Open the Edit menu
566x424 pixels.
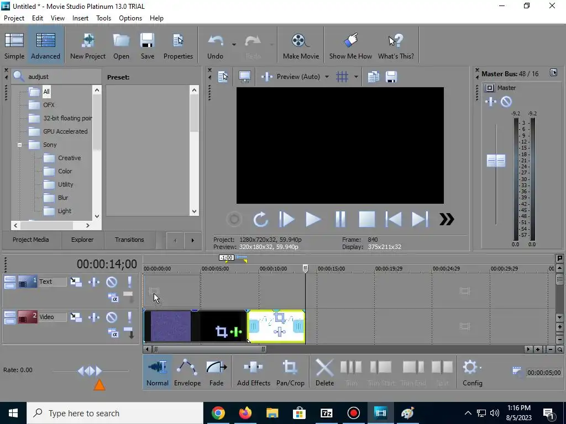pos(38,18)
